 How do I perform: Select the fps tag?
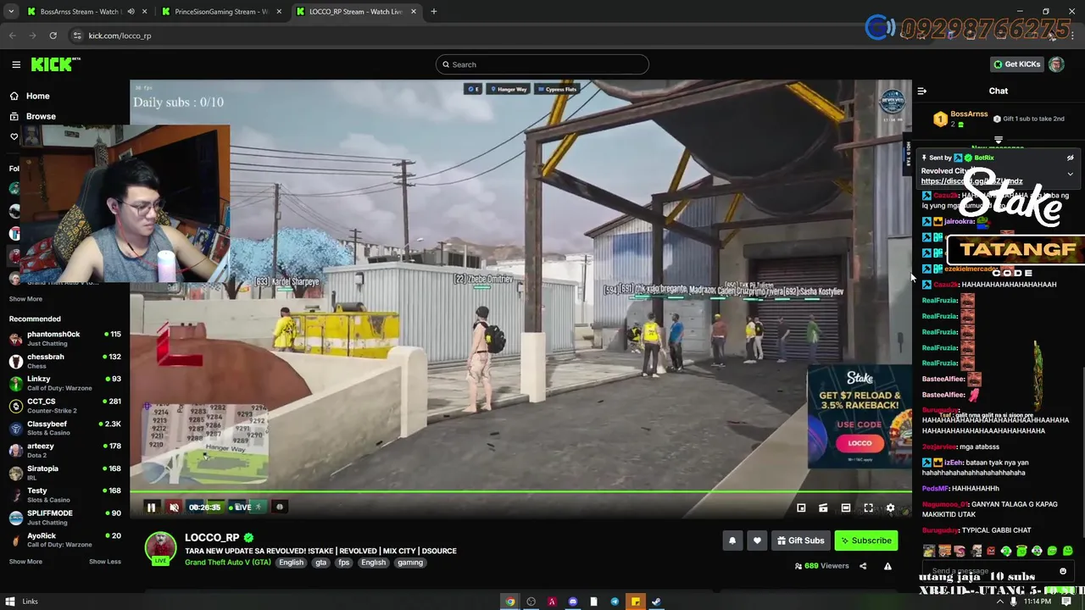(343, 563)
